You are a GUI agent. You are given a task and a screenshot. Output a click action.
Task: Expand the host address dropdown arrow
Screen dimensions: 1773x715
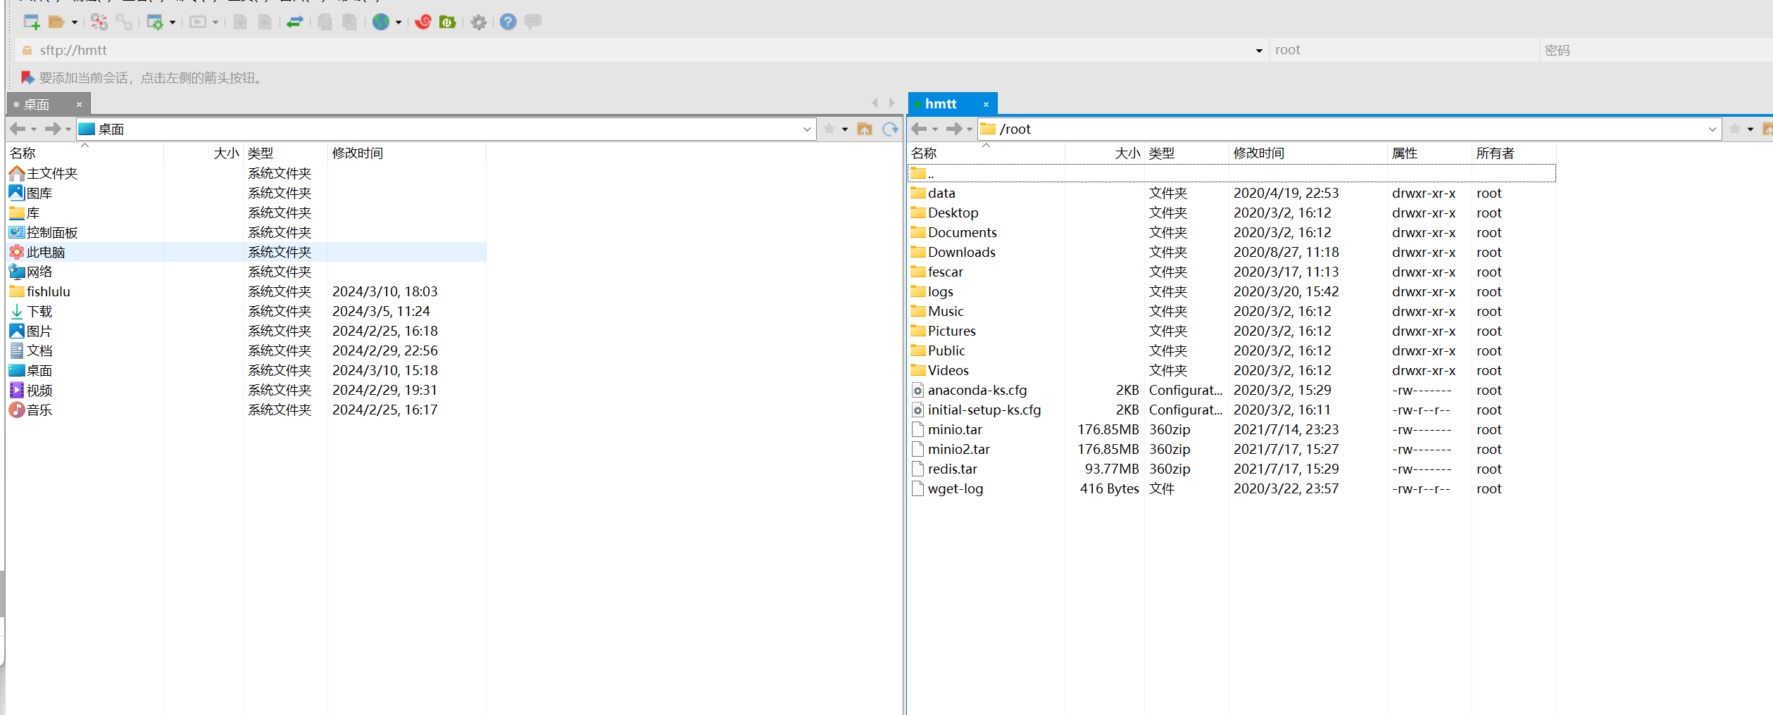[x=1259, y=51]
